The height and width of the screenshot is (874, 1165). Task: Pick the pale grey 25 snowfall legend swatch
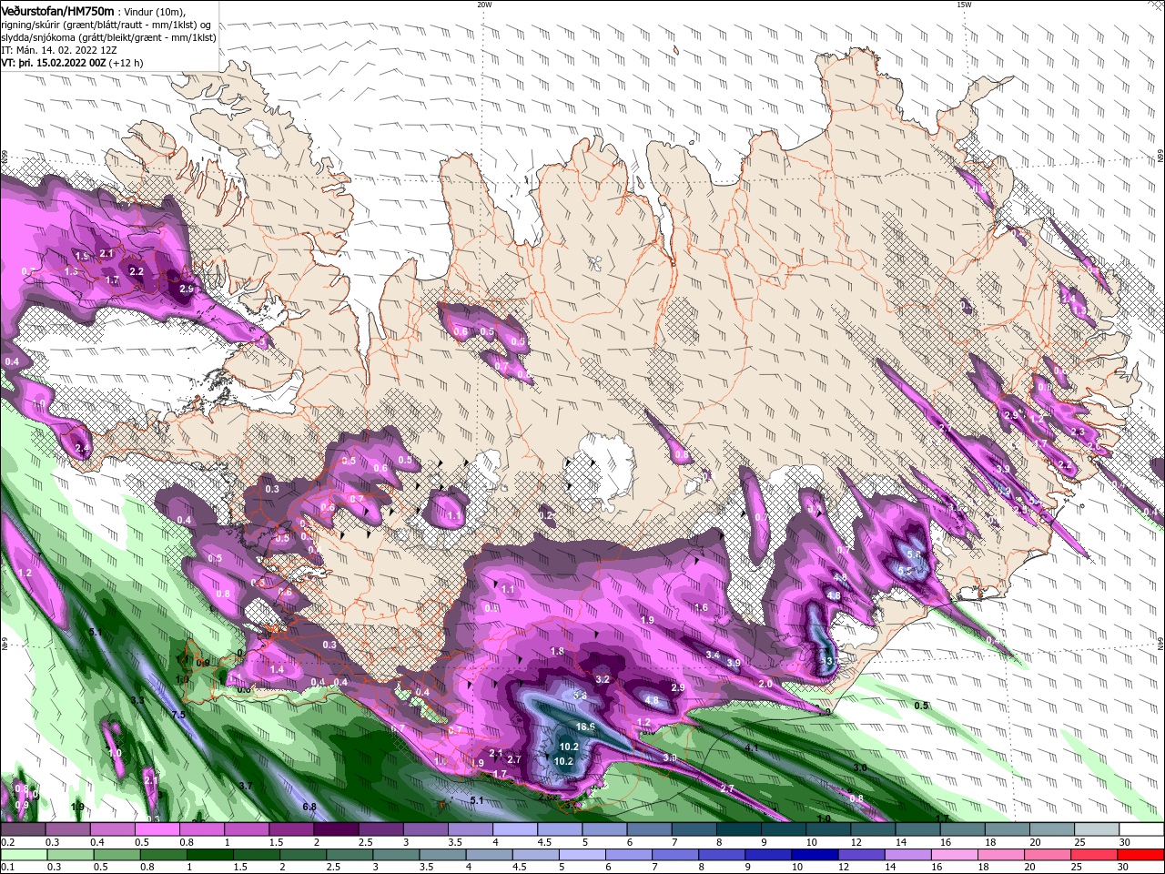tap(1097, 829)
